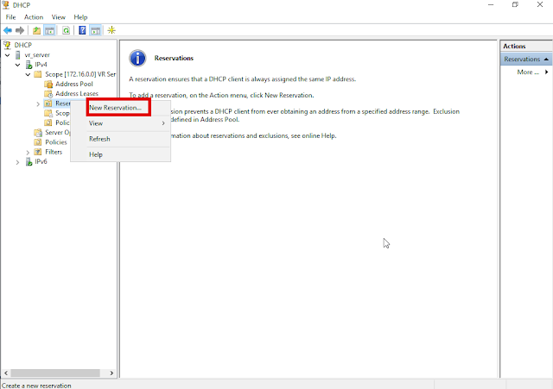553x389 pixels.
Task: Open the View menu in menu bar
Action: [58, 17]
